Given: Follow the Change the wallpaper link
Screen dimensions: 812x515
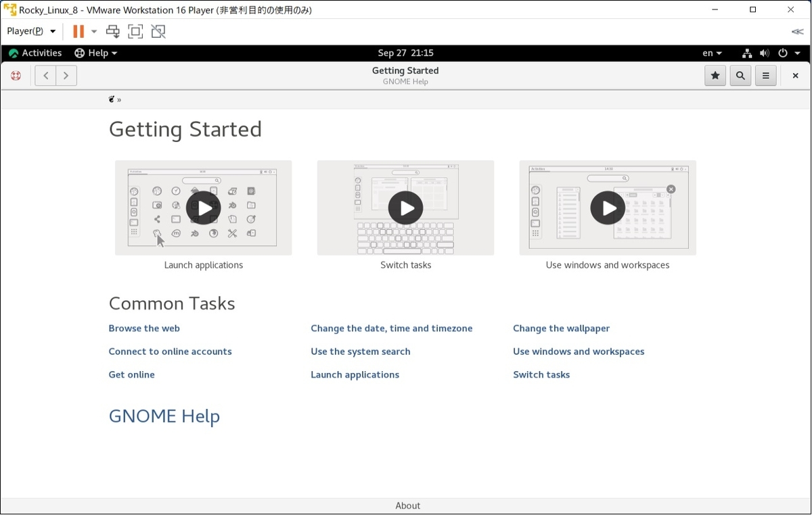Looking at the screenshot, I should pyautogui.click(x=561, y=328).
